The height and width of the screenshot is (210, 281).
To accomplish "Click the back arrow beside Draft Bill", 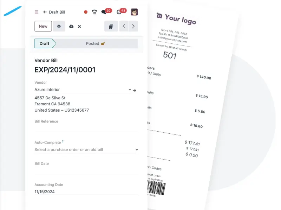I will click(45, 12).
